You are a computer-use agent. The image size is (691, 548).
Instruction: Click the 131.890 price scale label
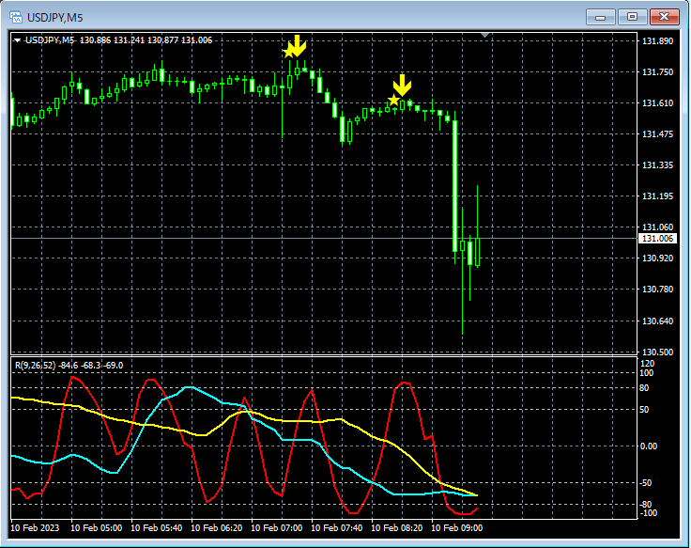[657, 41]
